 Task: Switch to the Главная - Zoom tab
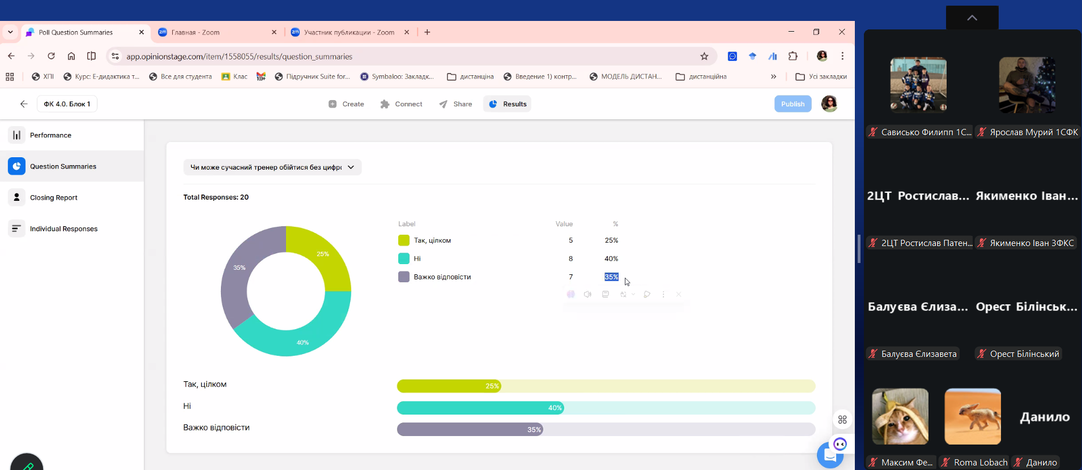(x=217, y=32)
